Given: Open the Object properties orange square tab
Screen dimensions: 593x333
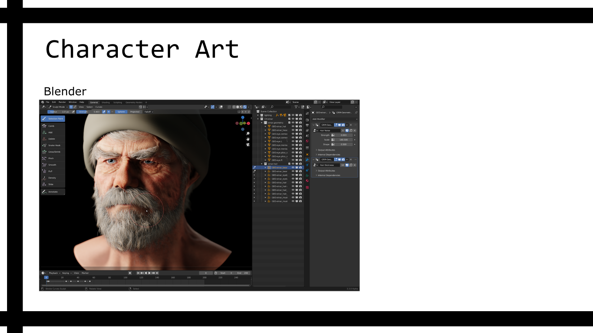Looking at the screenshot, I should click(x=307, y=154).
